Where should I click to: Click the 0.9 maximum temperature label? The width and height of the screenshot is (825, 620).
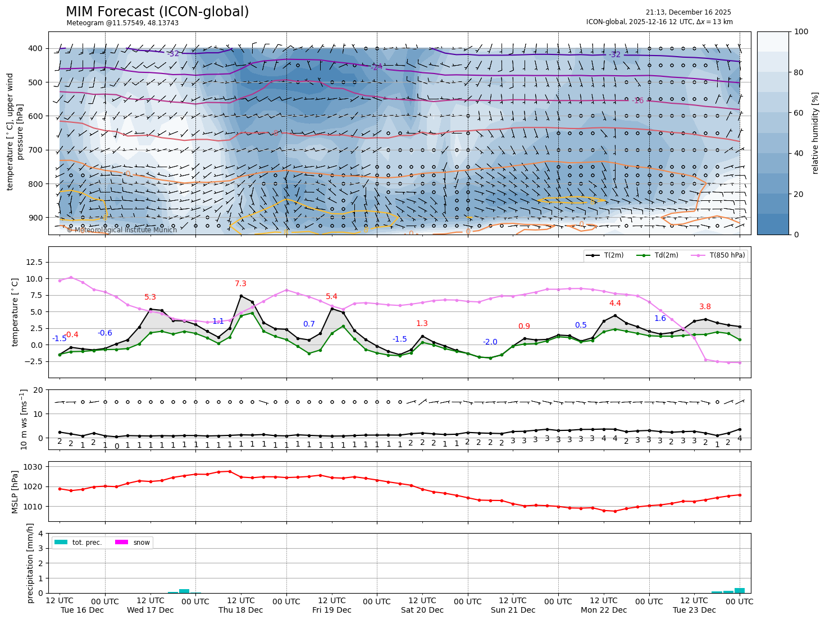[x=524, y=327]
